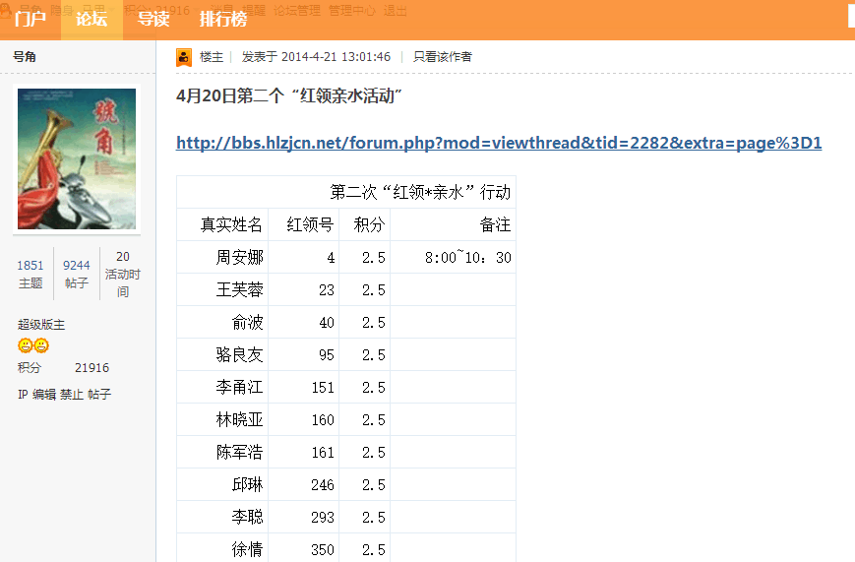The height and width of the screenshot is (562, 855).
Task: Open the 超级版主 user group link
Action: point(41,325)
